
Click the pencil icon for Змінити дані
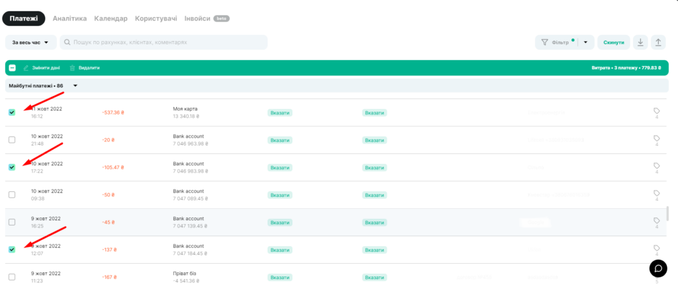coord(26,68)
